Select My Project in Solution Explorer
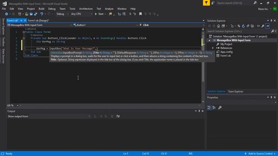Viewport: 278px width, 156px height. point(226,44)
